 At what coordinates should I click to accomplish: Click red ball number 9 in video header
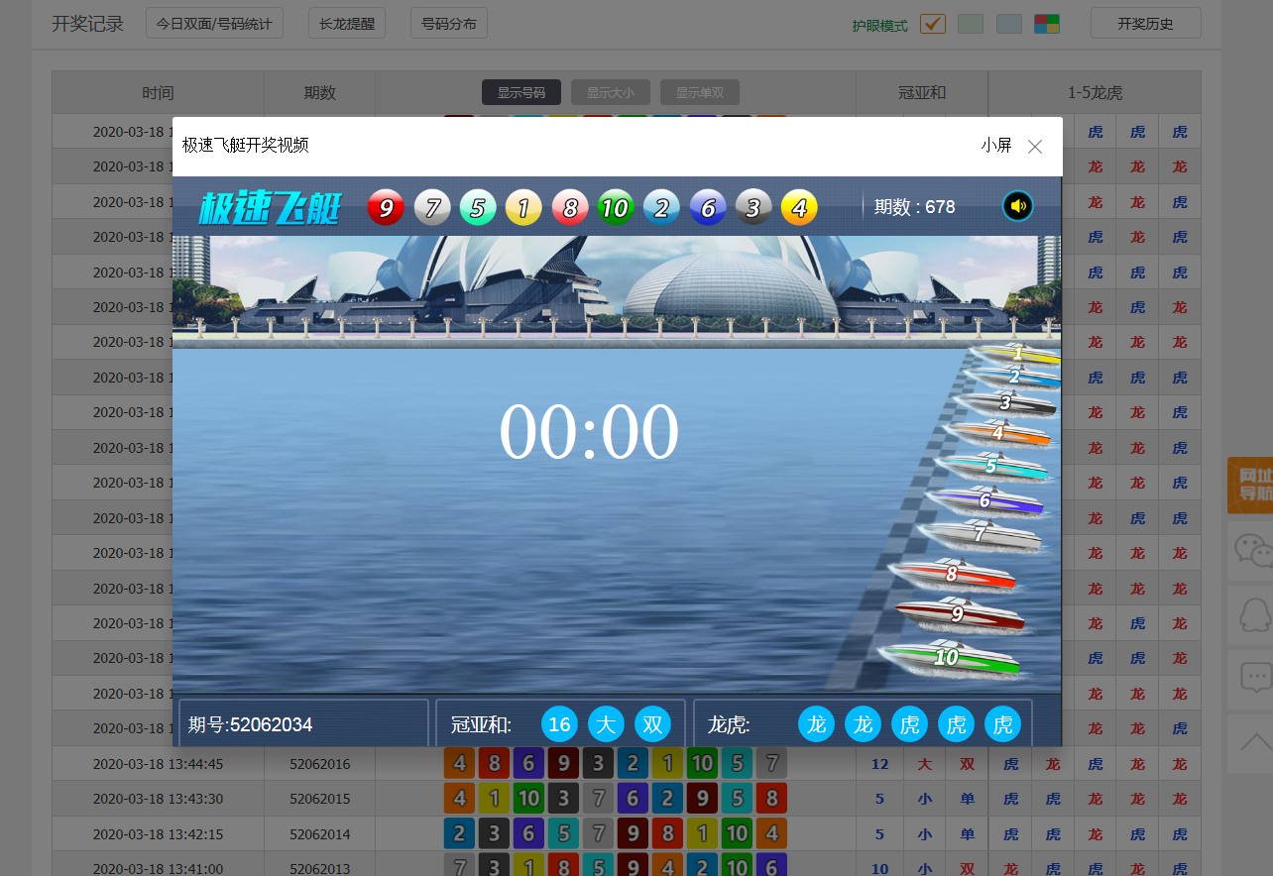tap(387, 208)
